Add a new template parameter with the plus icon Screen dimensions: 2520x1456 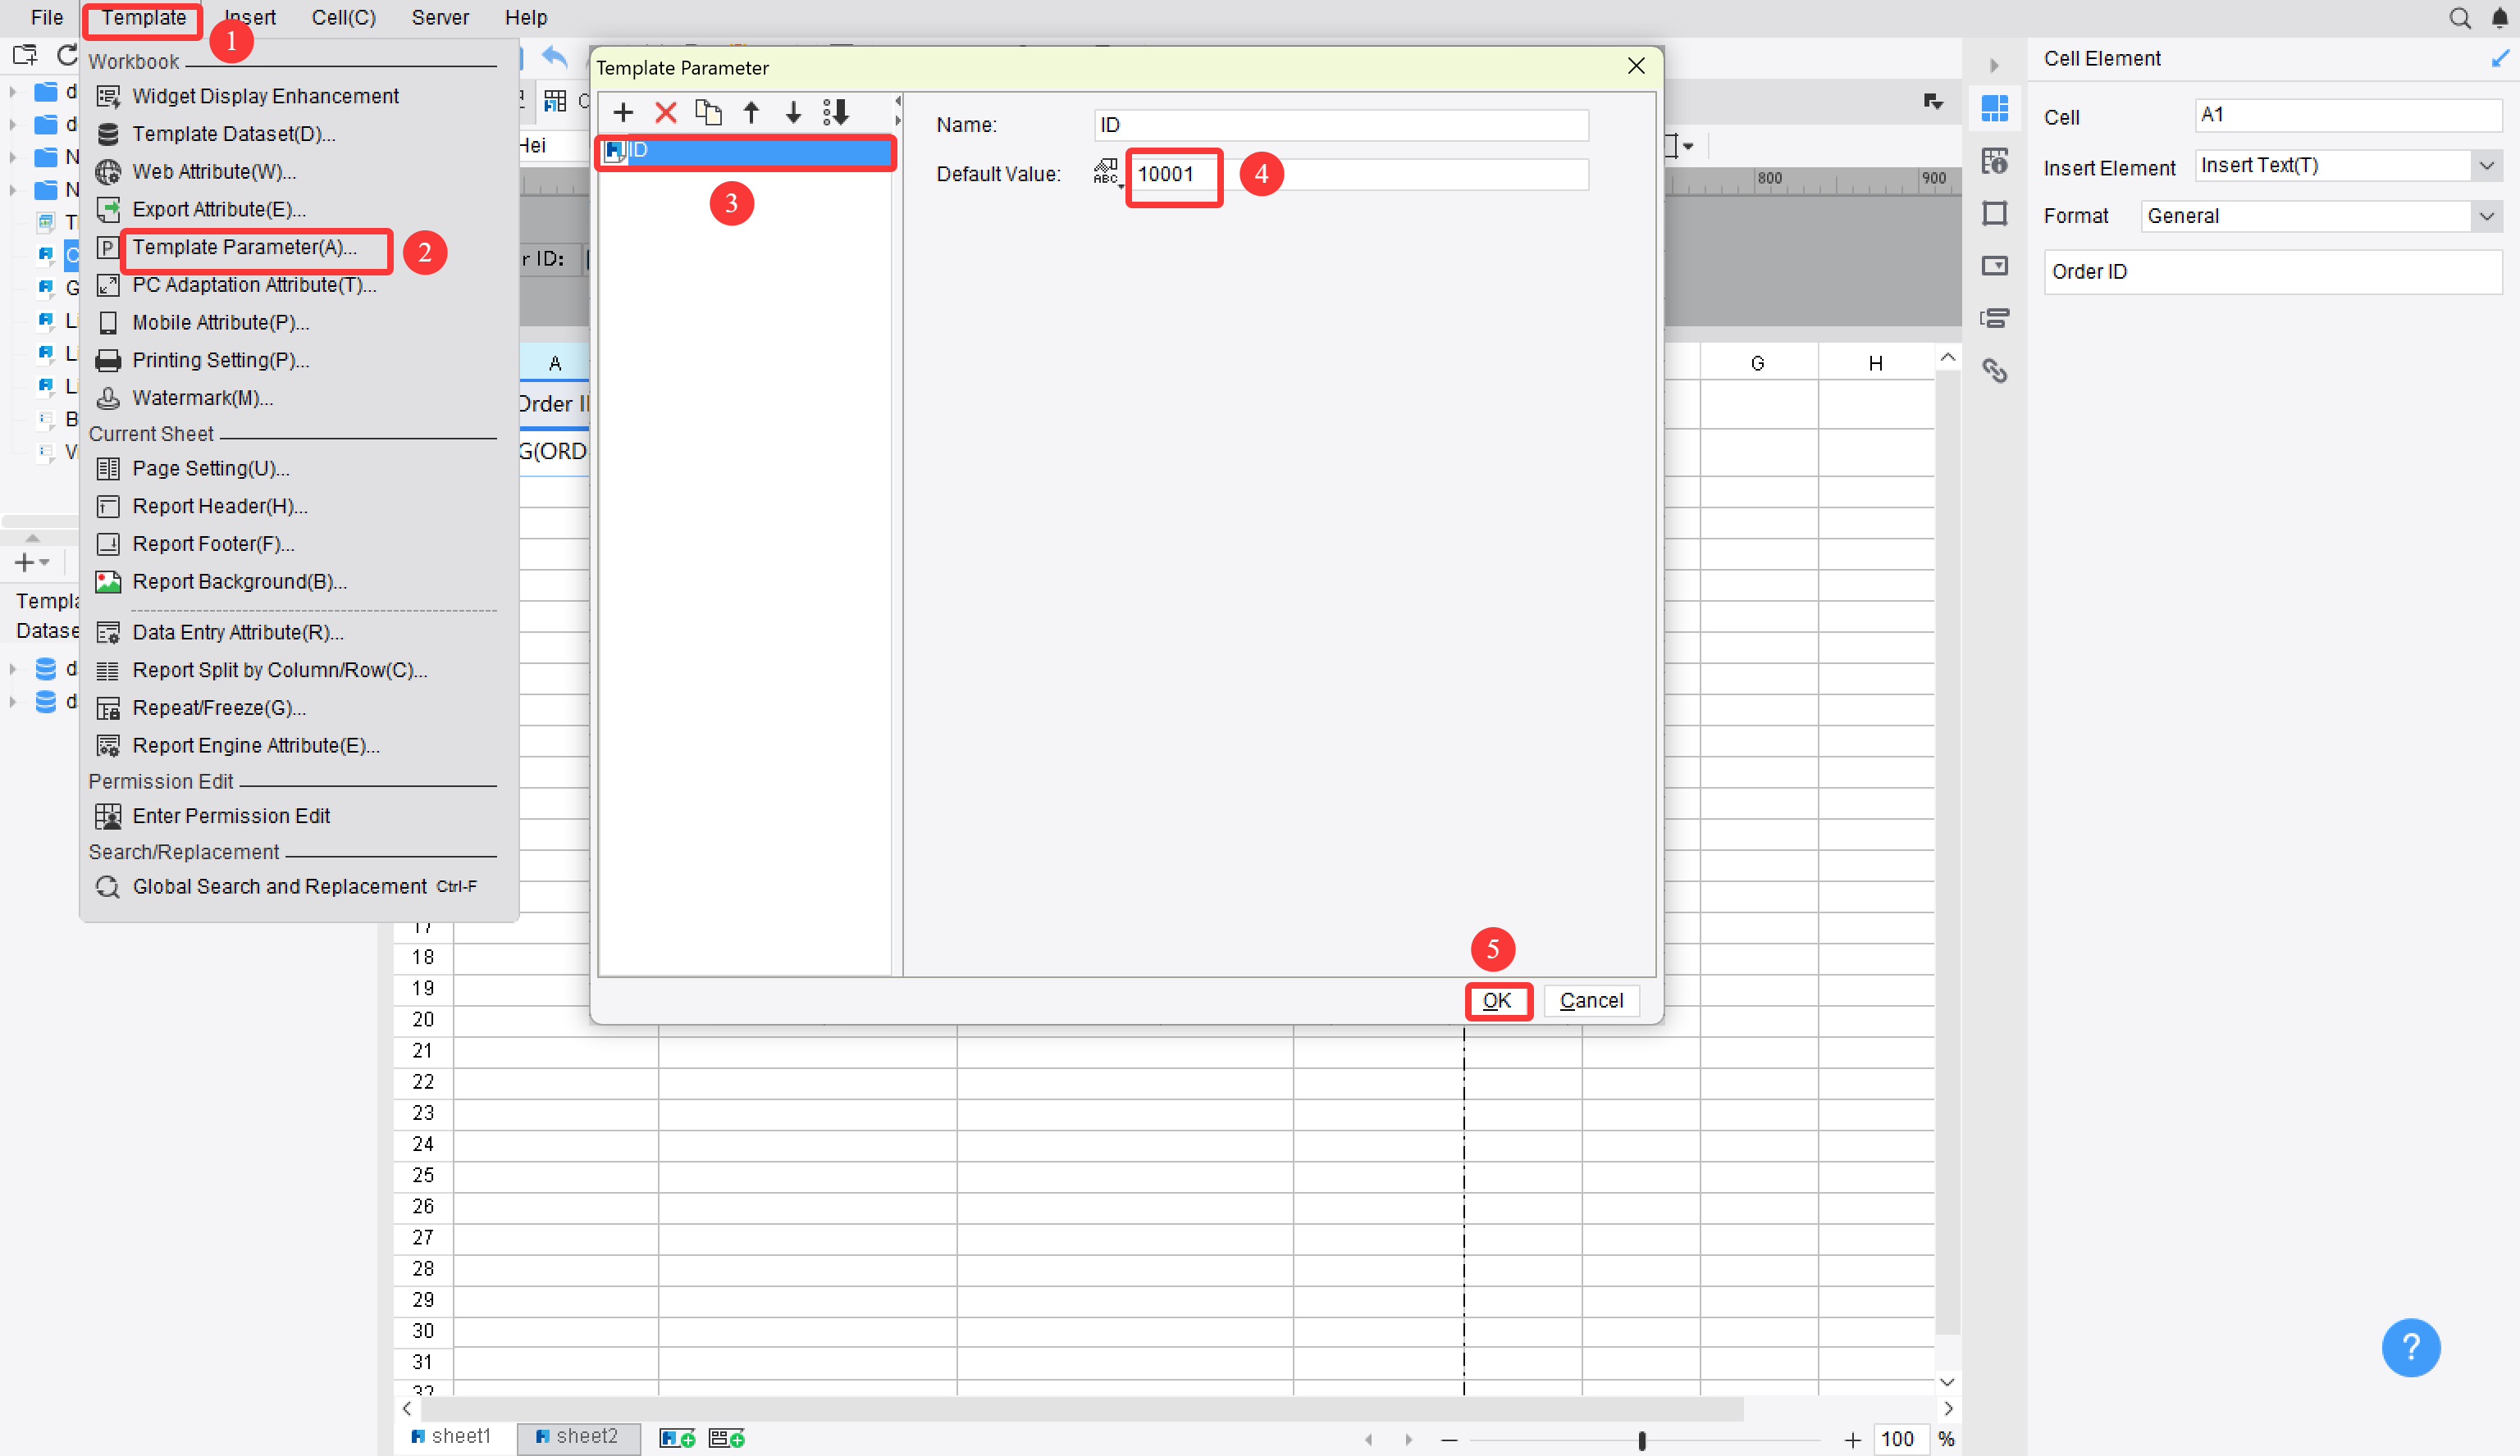[623, 112]
